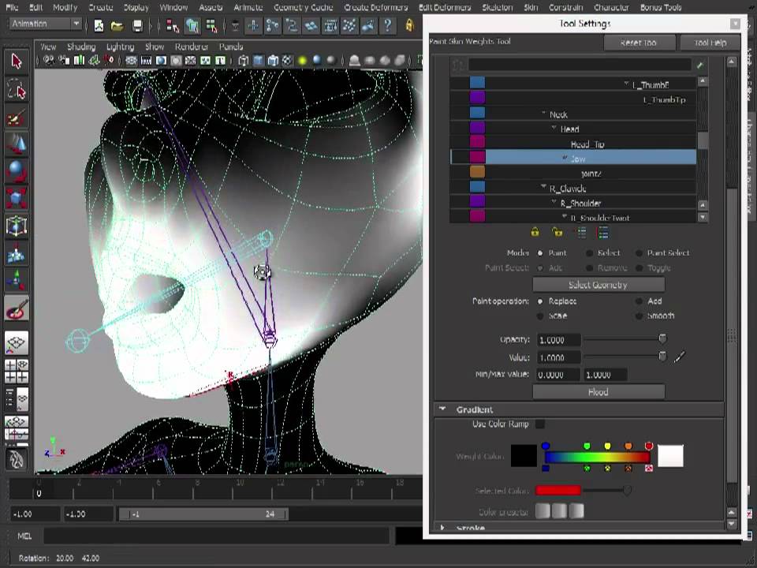The height and width of the screenshot is (568, 757).
Task: Select the arrow Select tool in toolbox
Action: (17, 62)
